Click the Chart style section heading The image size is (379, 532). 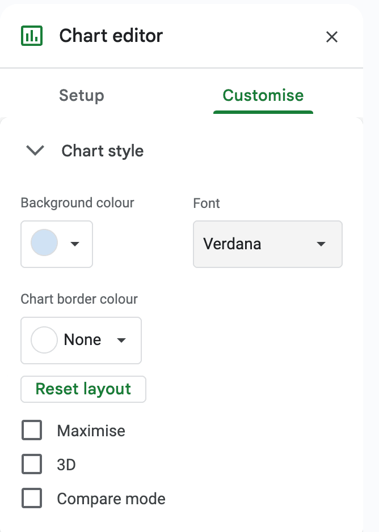(x=102, y=151)
